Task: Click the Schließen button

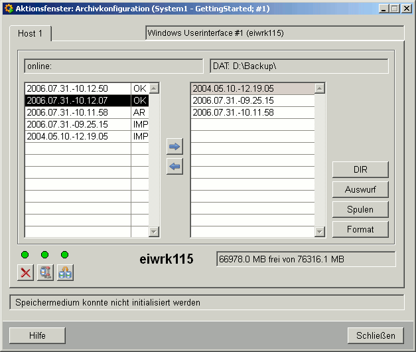Action: tap(376, 335)
